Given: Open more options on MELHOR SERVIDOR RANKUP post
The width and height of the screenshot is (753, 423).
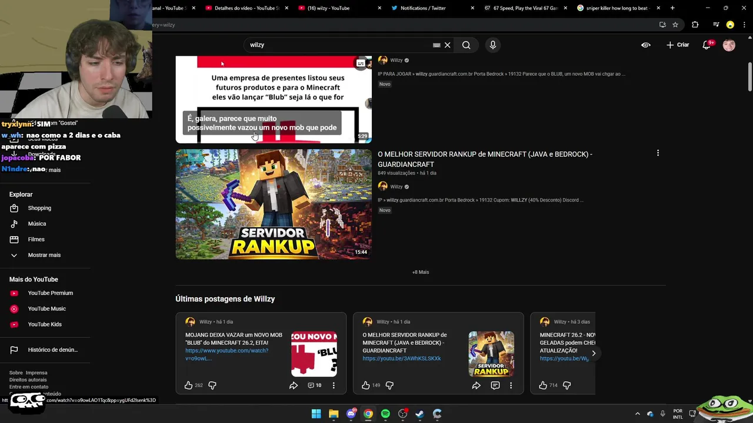Looking at the screenshot, I should (511, 385).
